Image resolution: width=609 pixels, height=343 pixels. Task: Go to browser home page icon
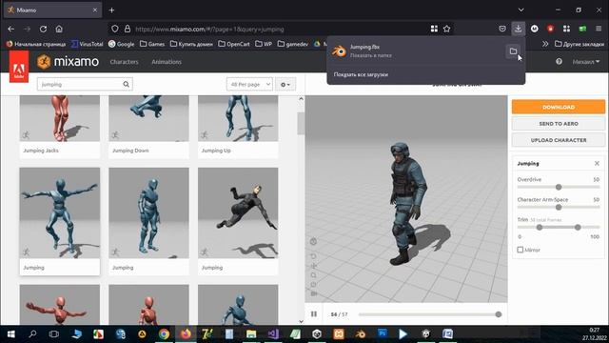(59, 30)
